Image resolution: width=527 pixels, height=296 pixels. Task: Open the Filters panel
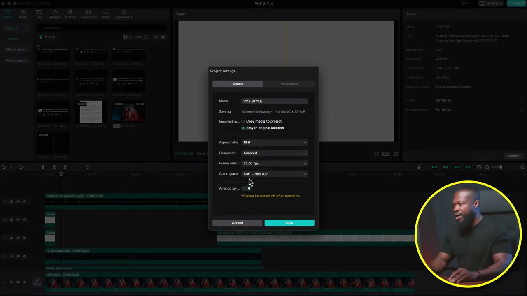(x=106, y=14)
